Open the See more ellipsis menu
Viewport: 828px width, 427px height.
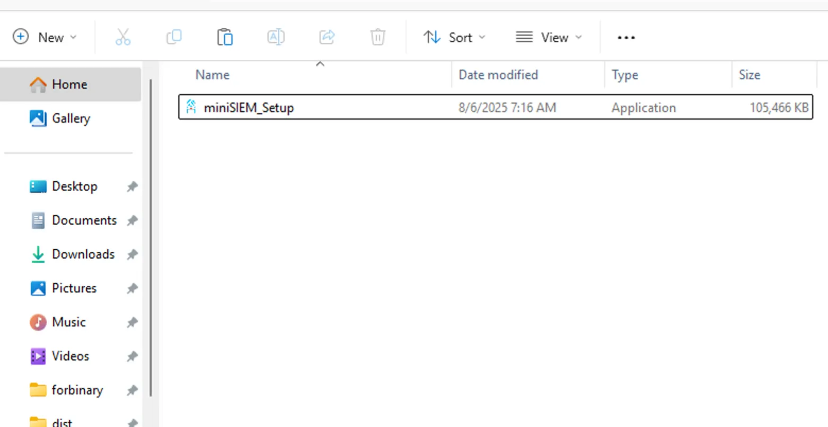point(626,38)
